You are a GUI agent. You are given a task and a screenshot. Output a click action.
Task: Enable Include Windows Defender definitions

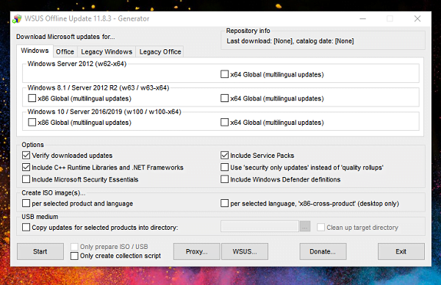point(224,179)
